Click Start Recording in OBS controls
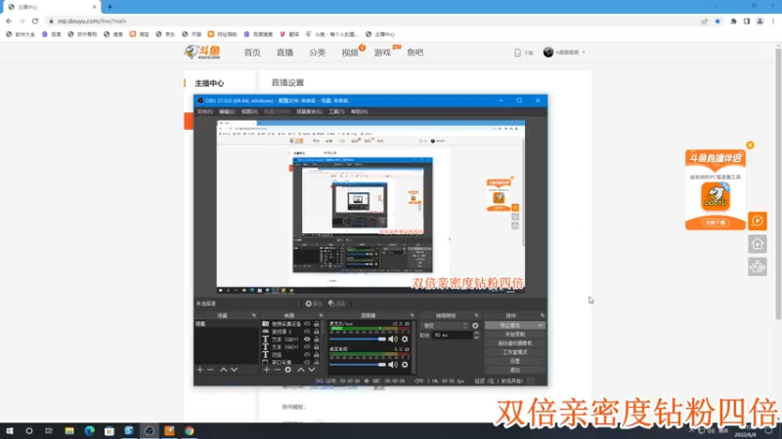 pos(515,334)
